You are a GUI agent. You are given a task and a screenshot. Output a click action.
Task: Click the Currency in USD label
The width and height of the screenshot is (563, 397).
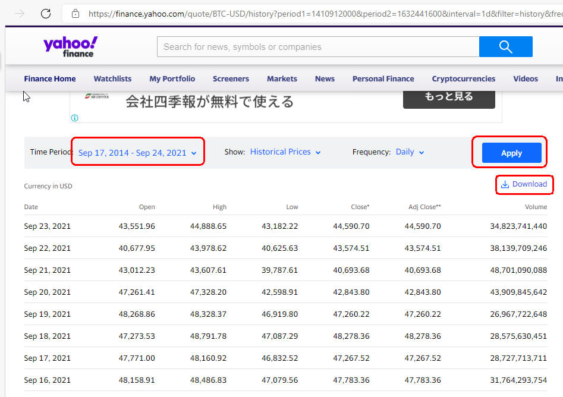pyautogui.click(x=48, y=186)
